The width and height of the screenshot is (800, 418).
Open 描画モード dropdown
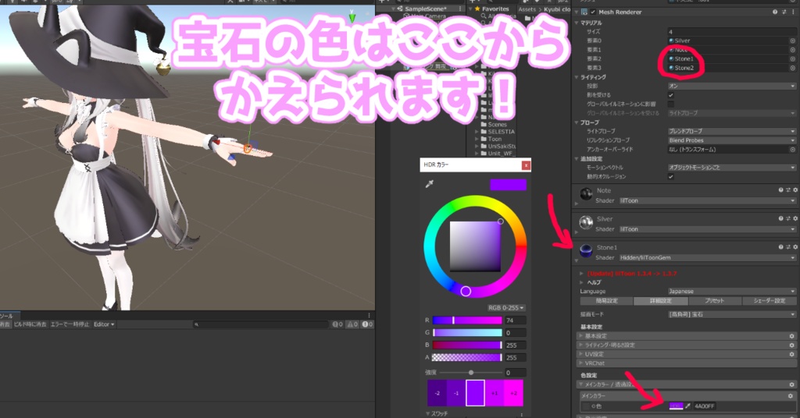click(x=731, y=314)
